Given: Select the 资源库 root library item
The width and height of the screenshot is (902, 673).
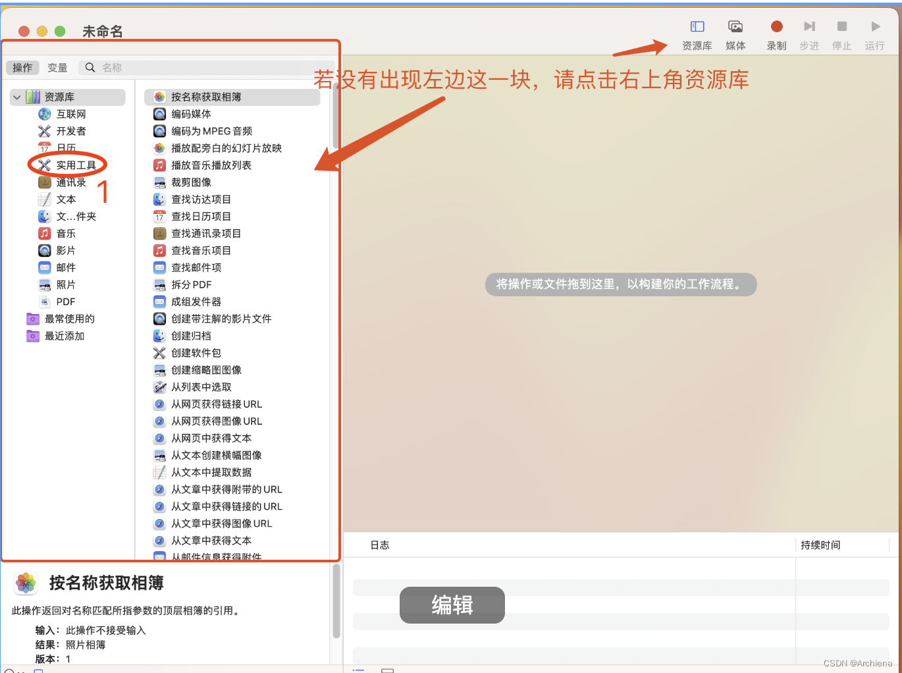Looking at the screenshot, I should point(68,97).
